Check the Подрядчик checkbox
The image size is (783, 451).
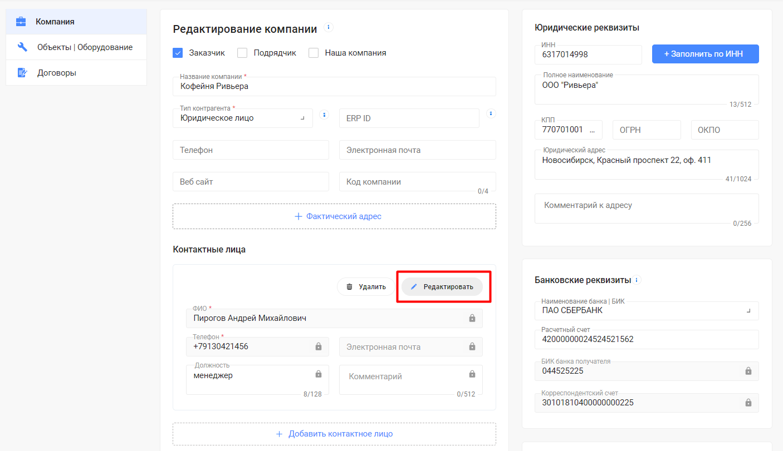(x=242, y=53)
